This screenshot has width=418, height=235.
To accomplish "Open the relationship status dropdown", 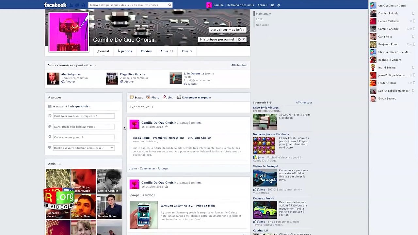I will click(84, 148).
